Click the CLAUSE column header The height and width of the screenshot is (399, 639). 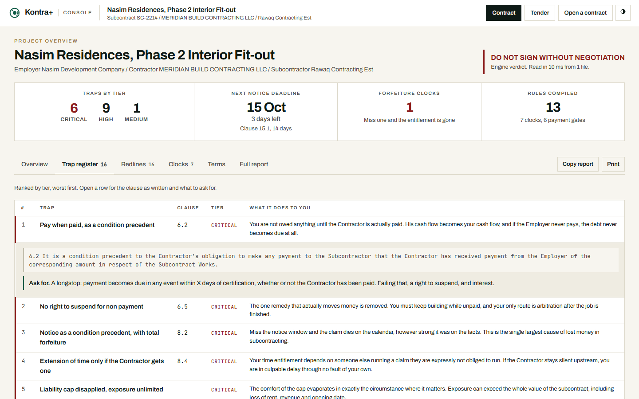[x=188, y=207]
